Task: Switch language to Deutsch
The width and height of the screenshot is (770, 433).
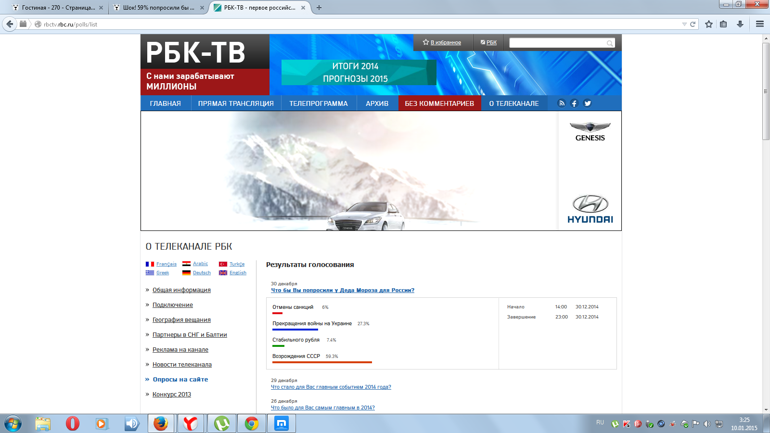Action: coord(202,273)
